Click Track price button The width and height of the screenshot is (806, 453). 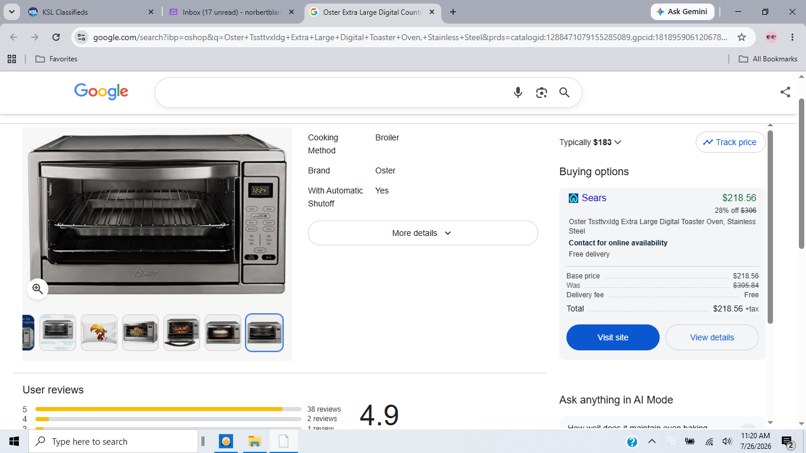click(x=730, y=142)
